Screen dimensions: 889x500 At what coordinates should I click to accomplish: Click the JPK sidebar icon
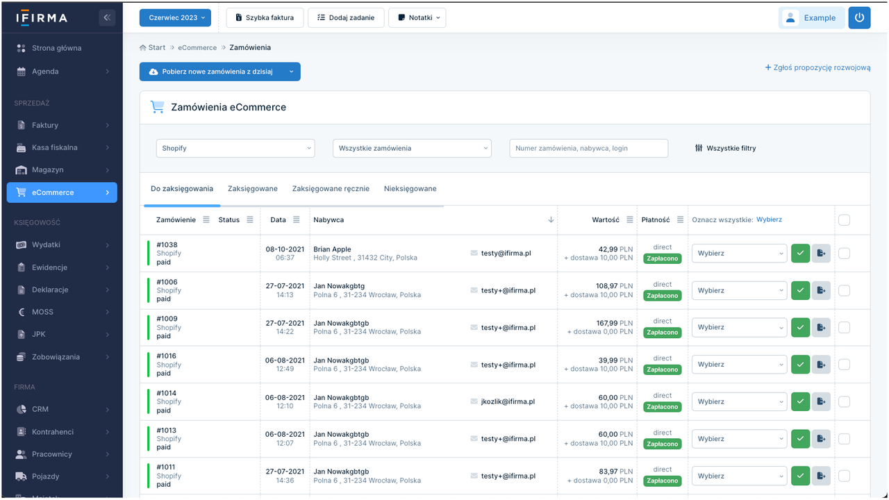pyautogui.click(x=21, y=334)
